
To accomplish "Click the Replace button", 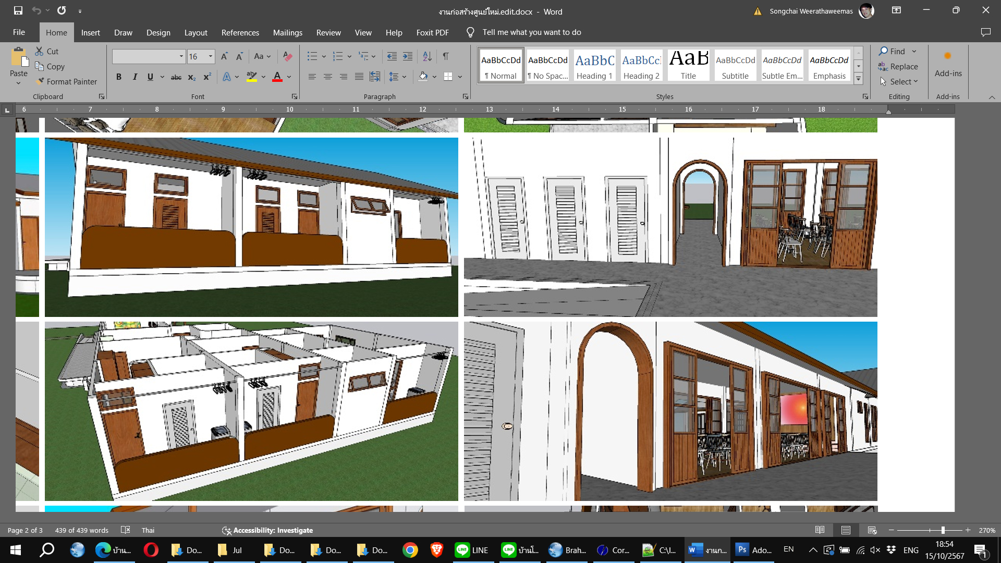I will (898, 66).
